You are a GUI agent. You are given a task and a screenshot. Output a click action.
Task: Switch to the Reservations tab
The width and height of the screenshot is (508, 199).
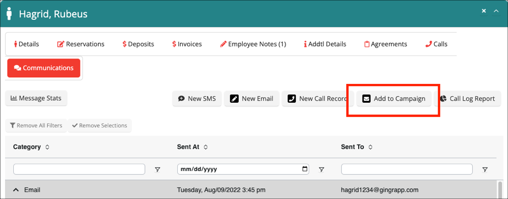tap(80, 44)
